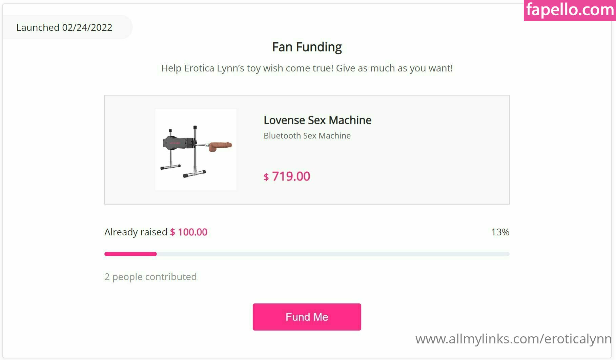Viewport: 616px width, 360px height.
Task: Open the product thumbnail image
Action: [196, 149]
